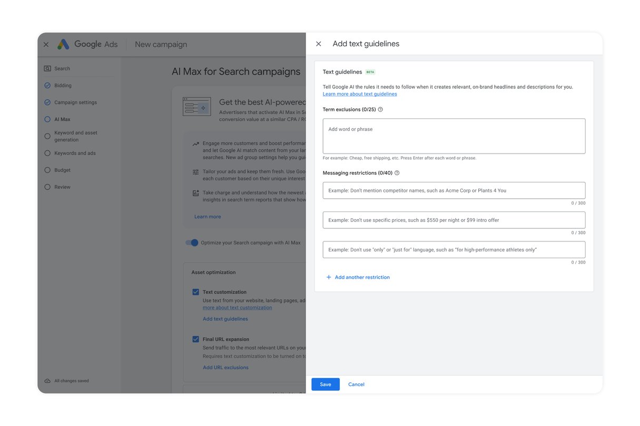Click the plus icon beside Add another restriction
The width and height of the screenshot is (640, 426).
[x=328, y=277]
